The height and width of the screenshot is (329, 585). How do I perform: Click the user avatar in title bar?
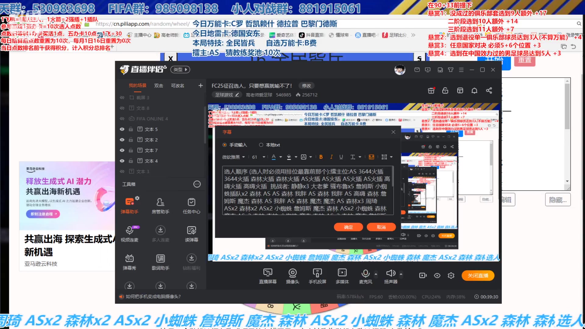click(x=400, y=70)
